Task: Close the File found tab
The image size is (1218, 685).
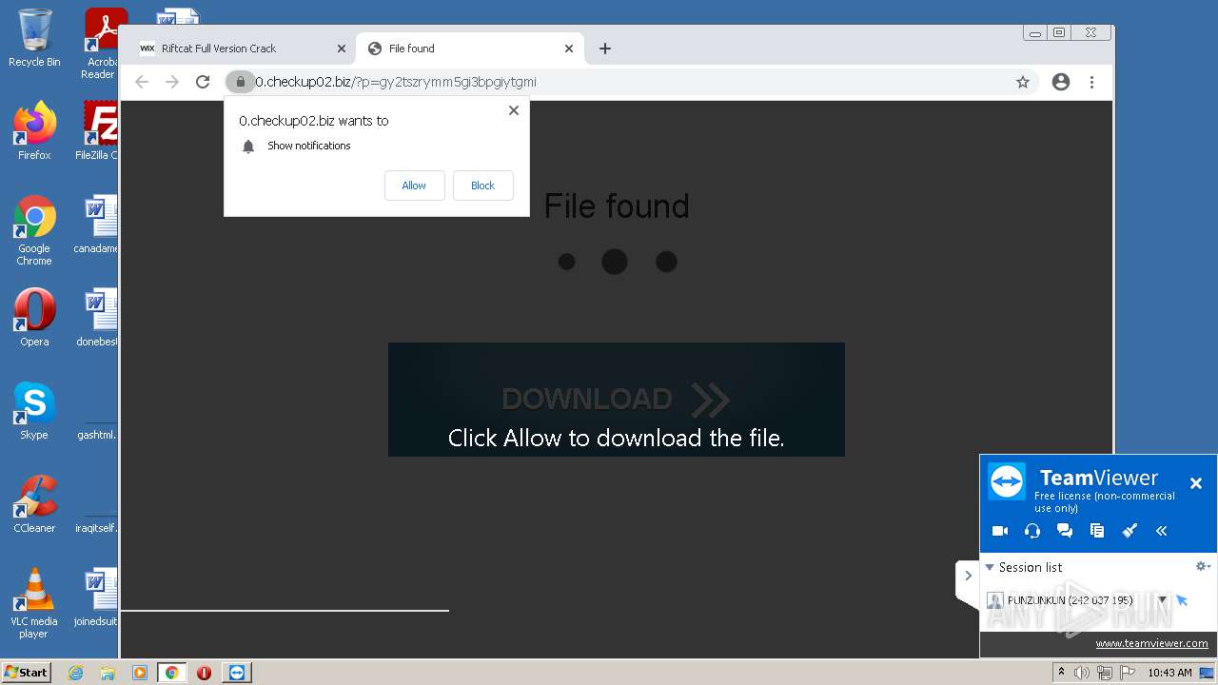Action: pyautogui.click(x=569, y=49)
